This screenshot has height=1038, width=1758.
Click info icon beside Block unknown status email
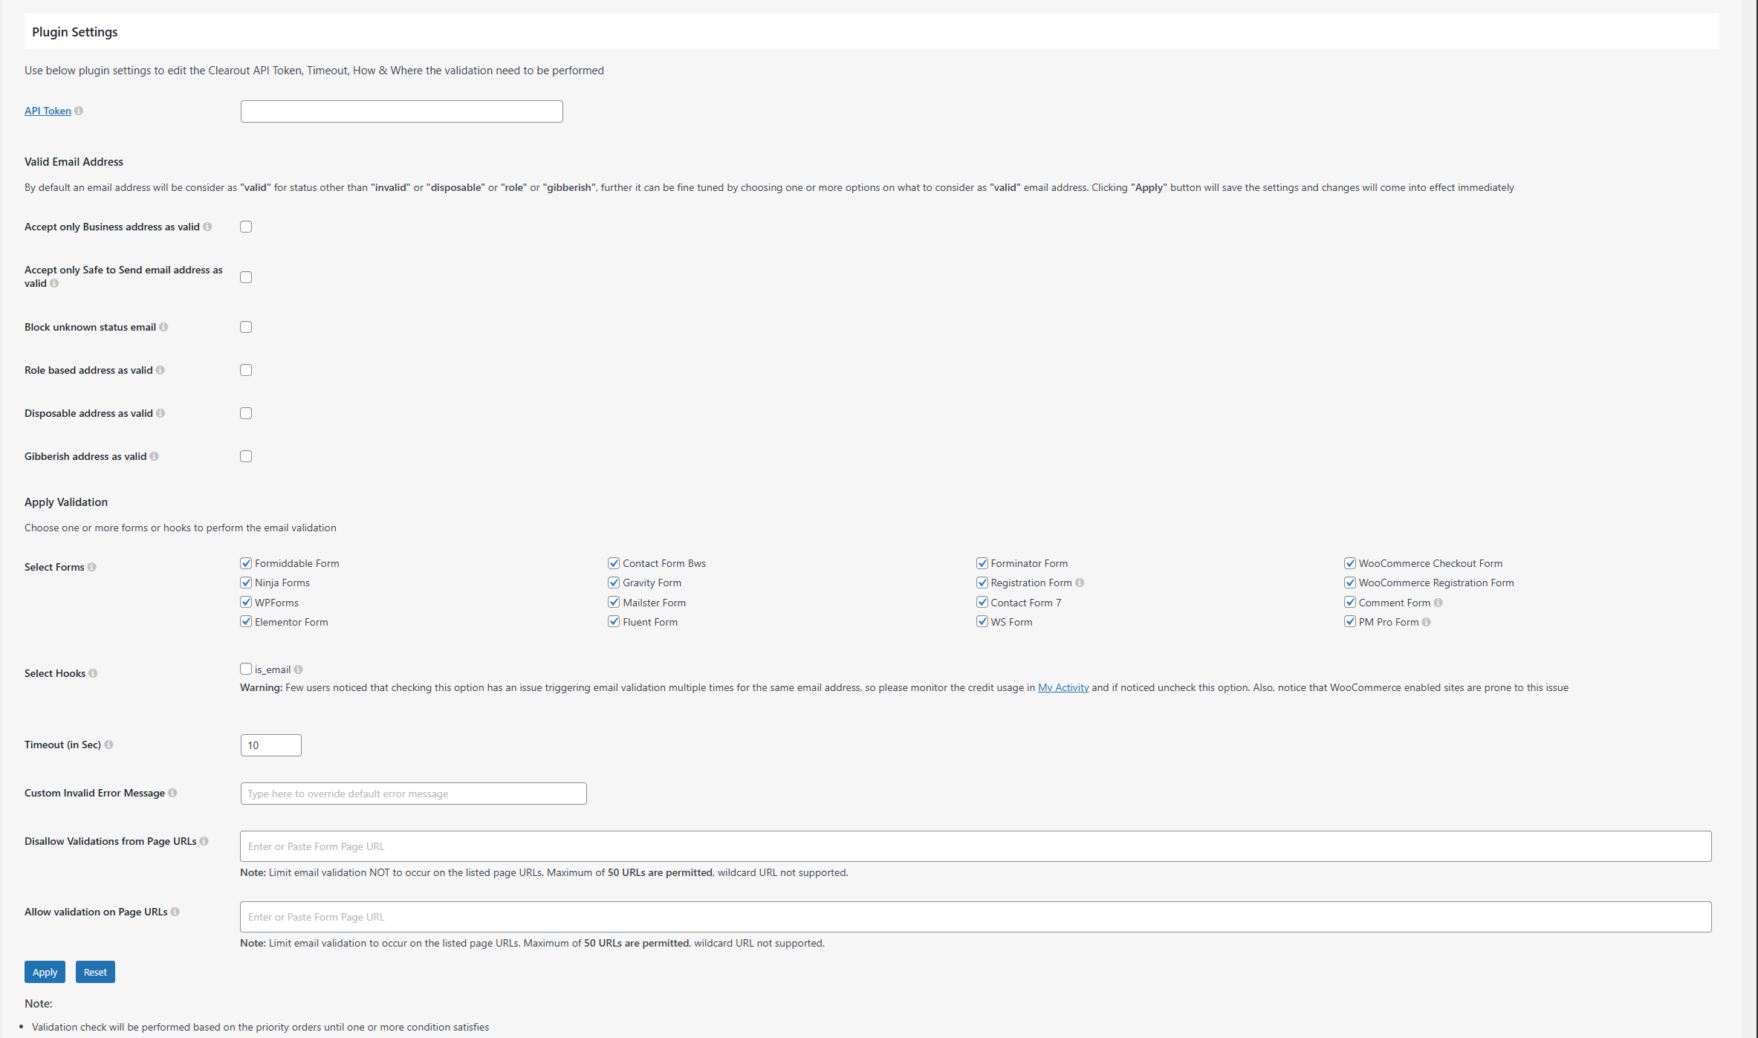163,327
